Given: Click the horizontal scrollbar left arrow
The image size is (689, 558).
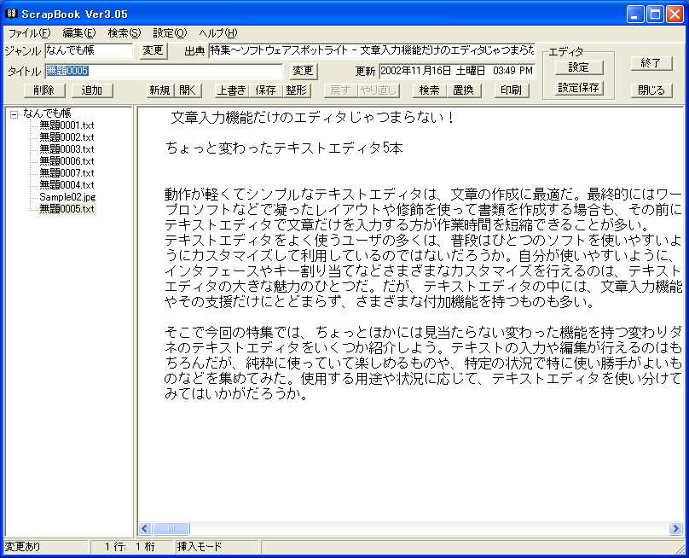Looking at the screenshot, I should click(x=145, y=528).
